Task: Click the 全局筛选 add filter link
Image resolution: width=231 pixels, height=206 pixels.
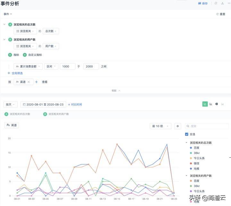Action: coord(15,73)
